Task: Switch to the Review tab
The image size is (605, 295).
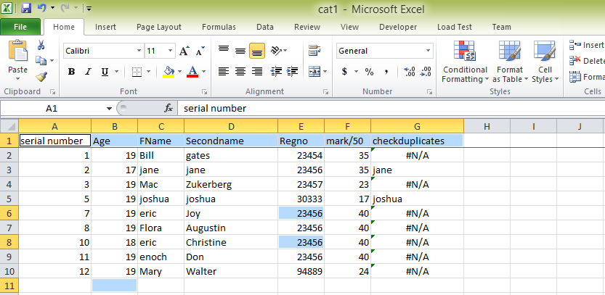Action: coord(307,27)
